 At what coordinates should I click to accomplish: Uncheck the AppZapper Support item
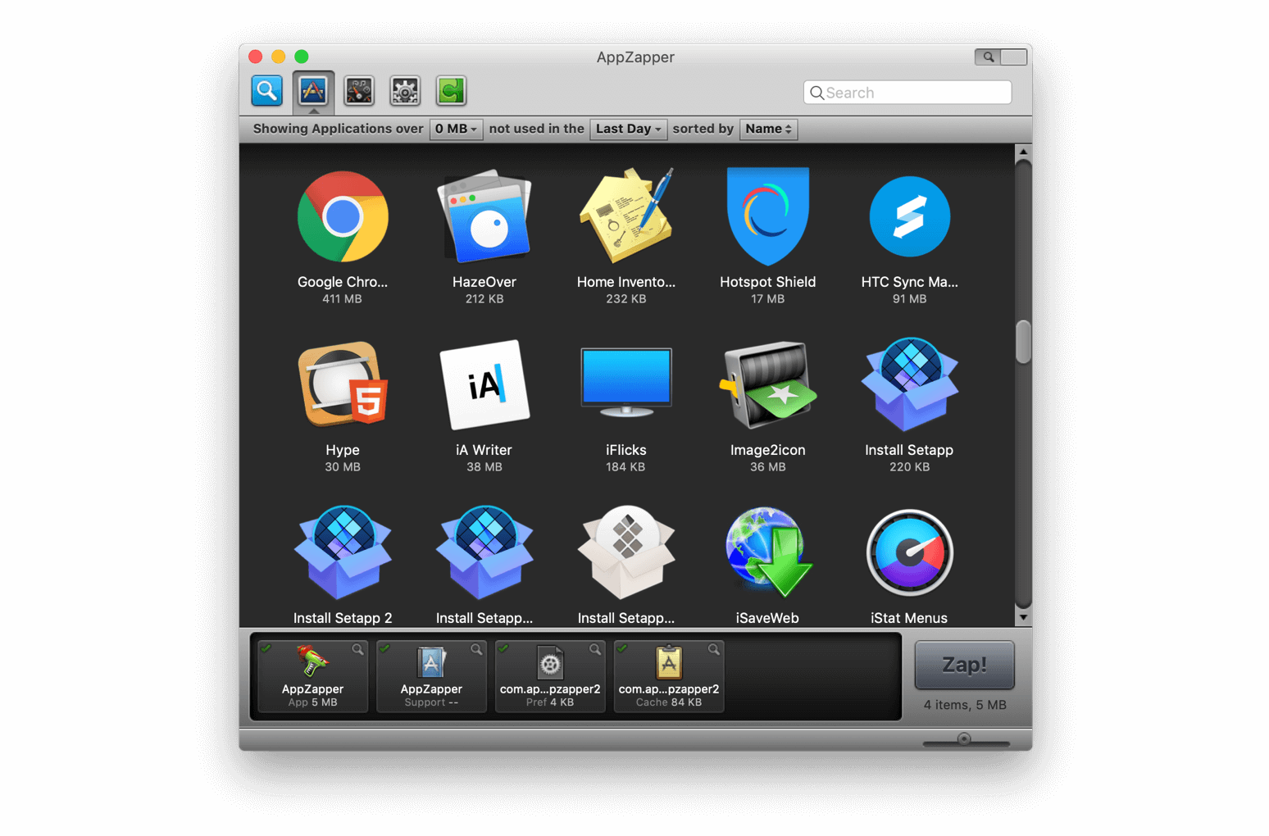coord(385,648)
